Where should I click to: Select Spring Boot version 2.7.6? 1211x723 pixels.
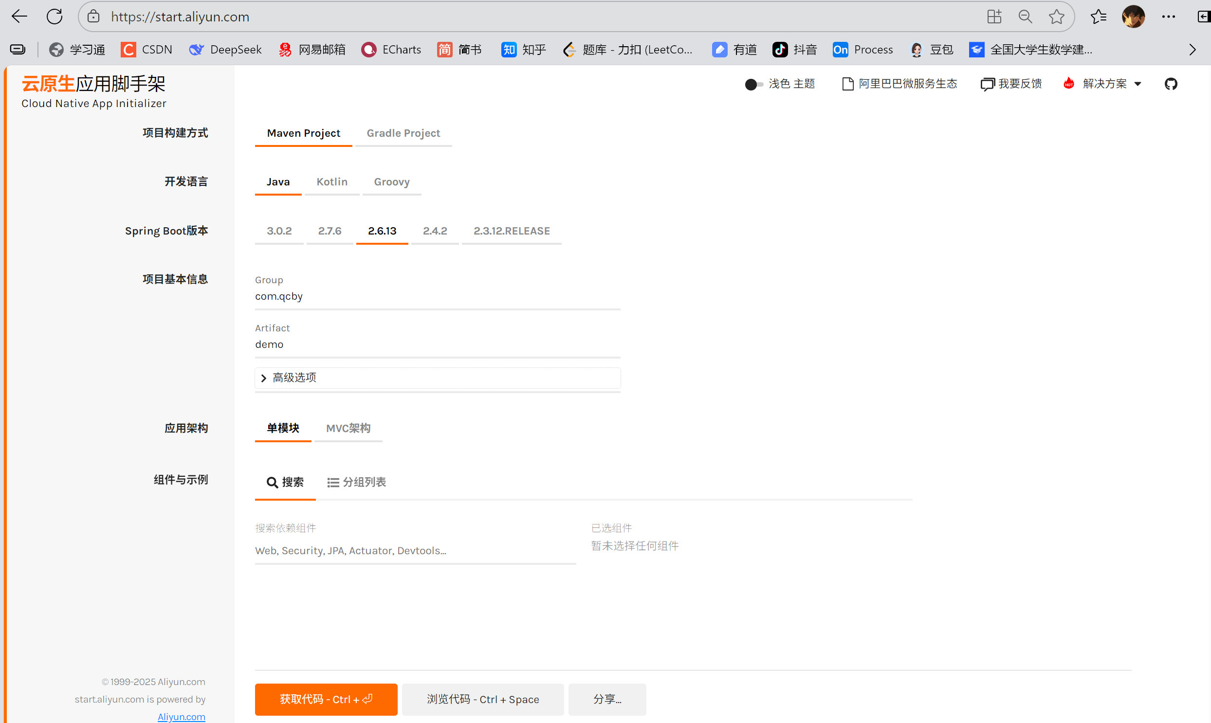(330, 231)
